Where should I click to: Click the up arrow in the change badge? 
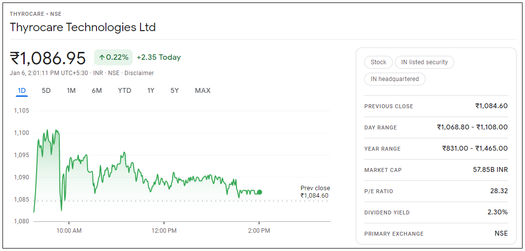click(102, 57)
